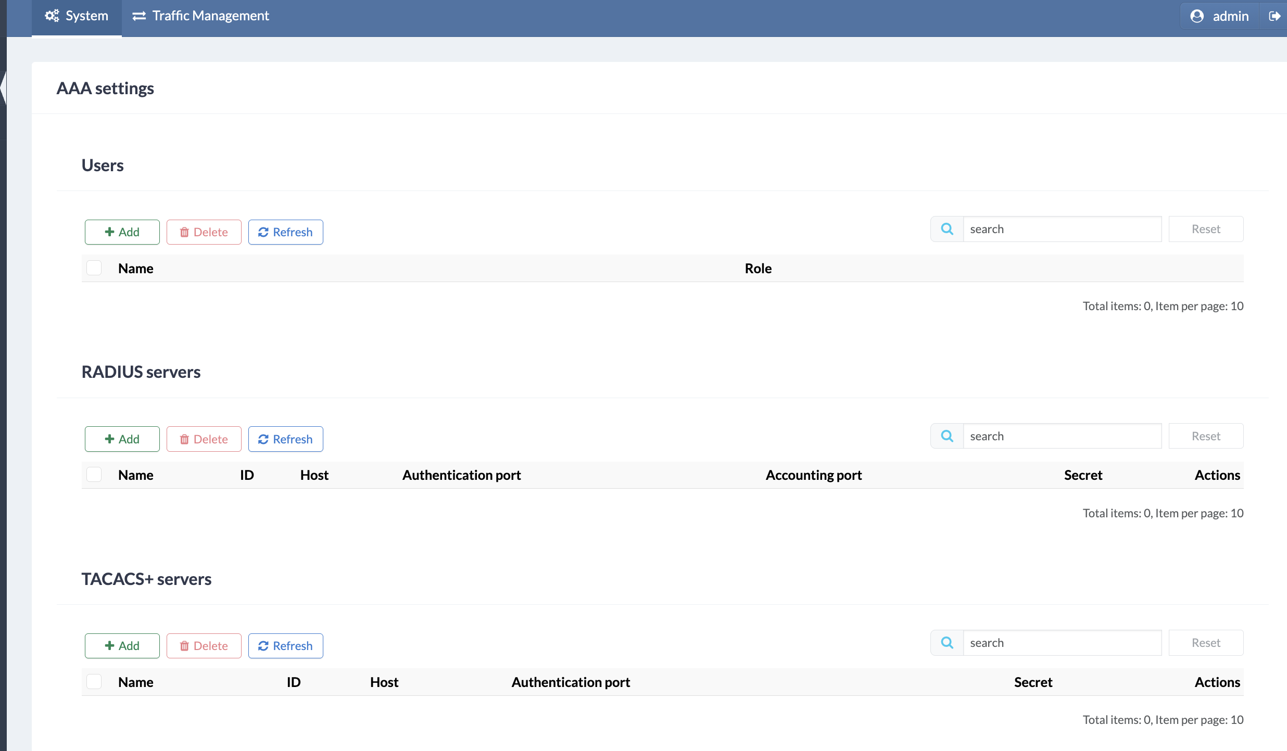Focus the RADIUS servers search field
The image size is (1287, 751).
(1062, 436)
